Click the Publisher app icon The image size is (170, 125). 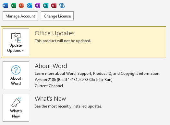[46, 6]
